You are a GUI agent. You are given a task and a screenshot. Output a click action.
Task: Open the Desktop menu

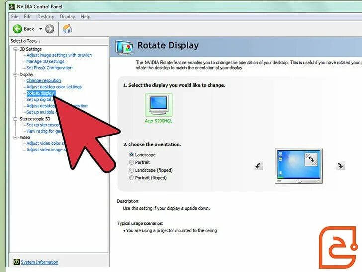pos(46,16)
